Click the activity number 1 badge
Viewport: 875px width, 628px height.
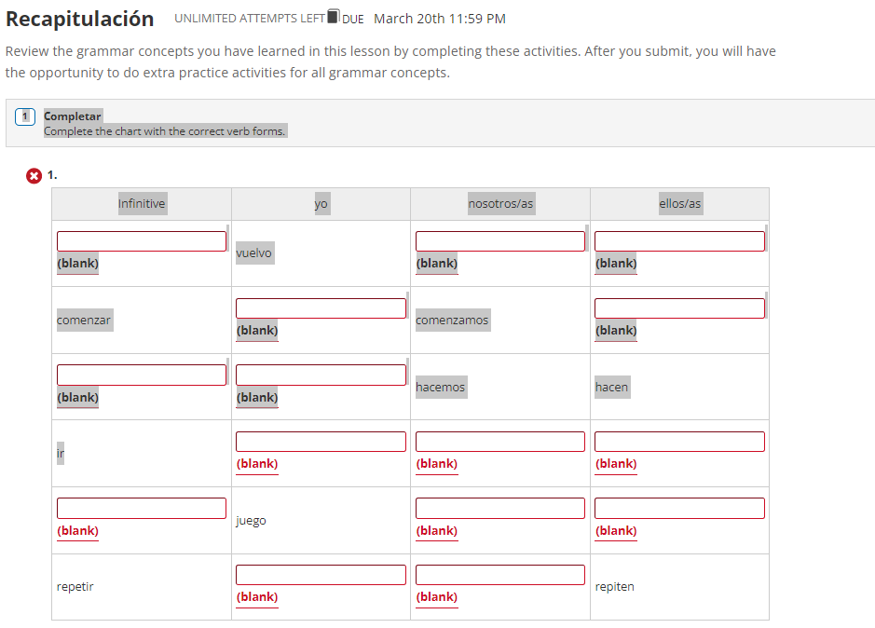pyautogui.click(x=24, y=116)
